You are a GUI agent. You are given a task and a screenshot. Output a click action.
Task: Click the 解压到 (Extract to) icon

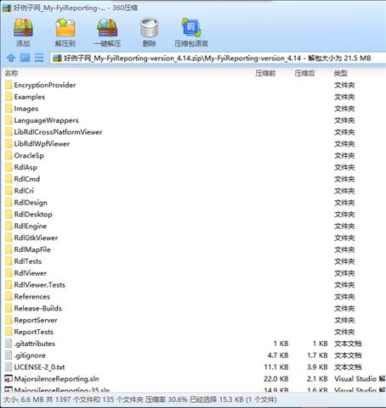65,32
